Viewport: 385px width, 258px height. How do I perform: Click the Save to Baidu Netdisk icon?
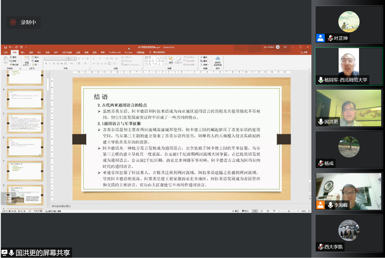pyautogui.click(x=218, y=60)
